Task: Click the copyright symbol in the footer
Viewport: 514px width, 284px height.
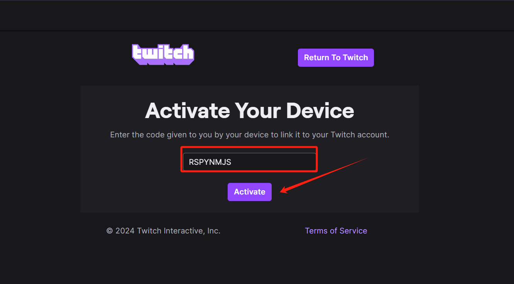Action: 110,231
